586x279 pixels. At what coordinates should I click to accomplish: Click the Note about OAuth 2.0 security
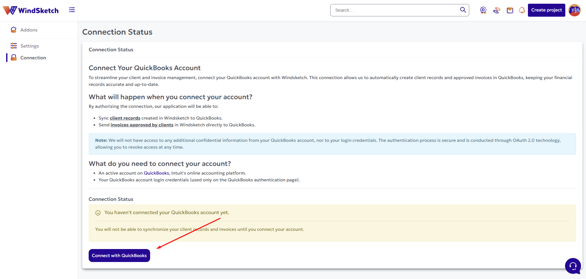click(332, 144)
